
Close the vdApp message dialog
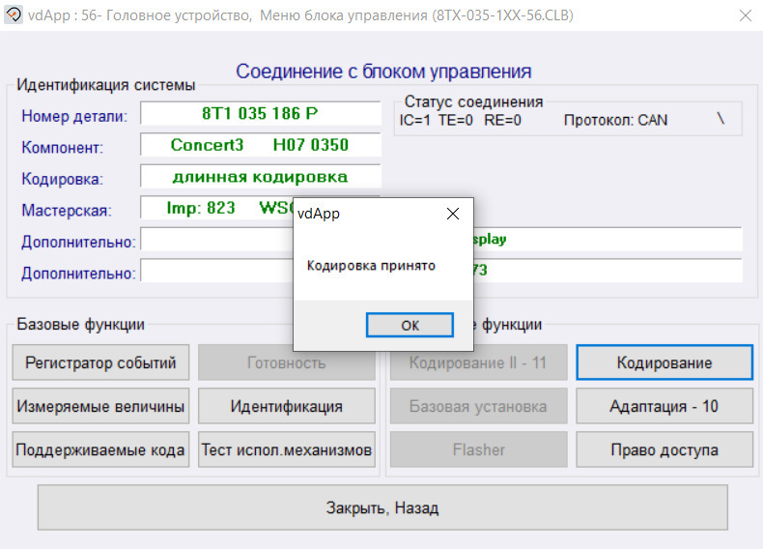(x=453, y=214)
